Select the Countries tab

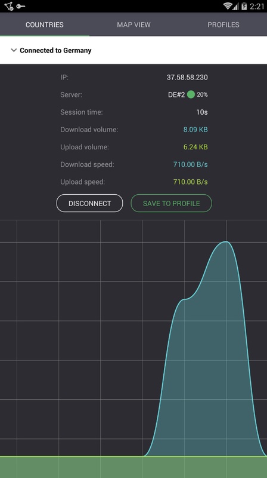coord(44,24)
